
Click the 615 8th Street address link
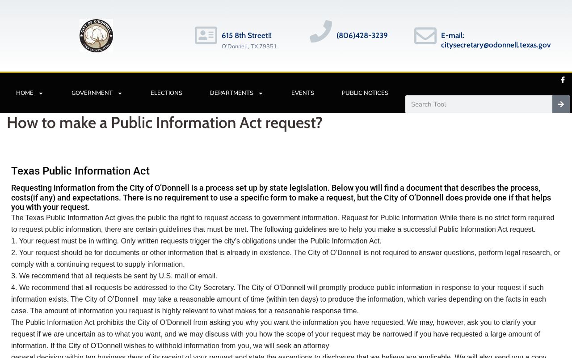247,35
